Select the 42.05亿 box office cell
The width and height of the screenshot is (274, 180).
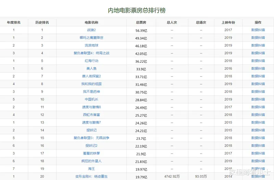(141, 54)
